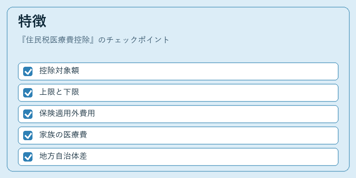Disable the 地方自治体差 checkbox
The width and height of the screenshot is (356, 178).
(28, 157)
